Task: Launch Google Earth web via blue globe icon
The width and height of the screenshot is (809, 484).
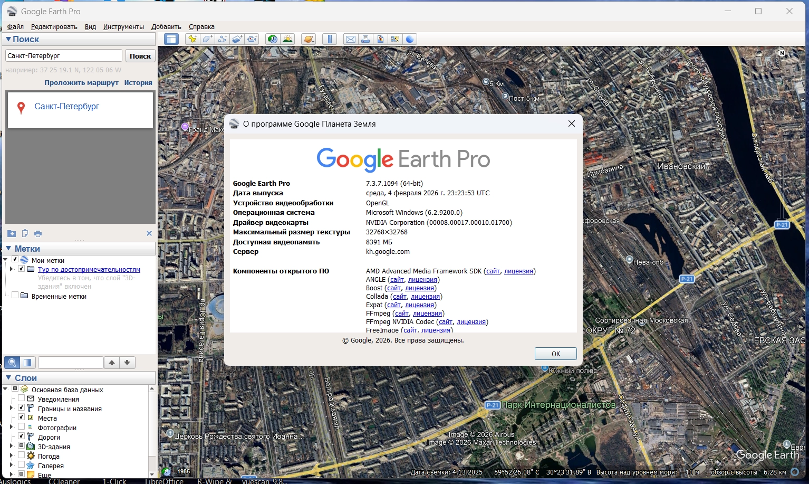Action: [x=410, y=39]
